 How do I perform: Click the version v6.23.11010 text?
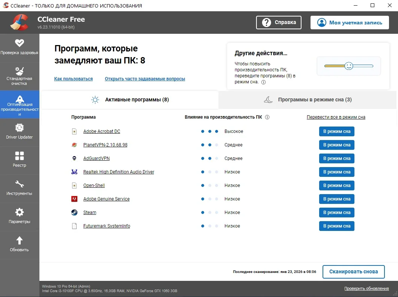pyautogui.click(x=56, y=27)
